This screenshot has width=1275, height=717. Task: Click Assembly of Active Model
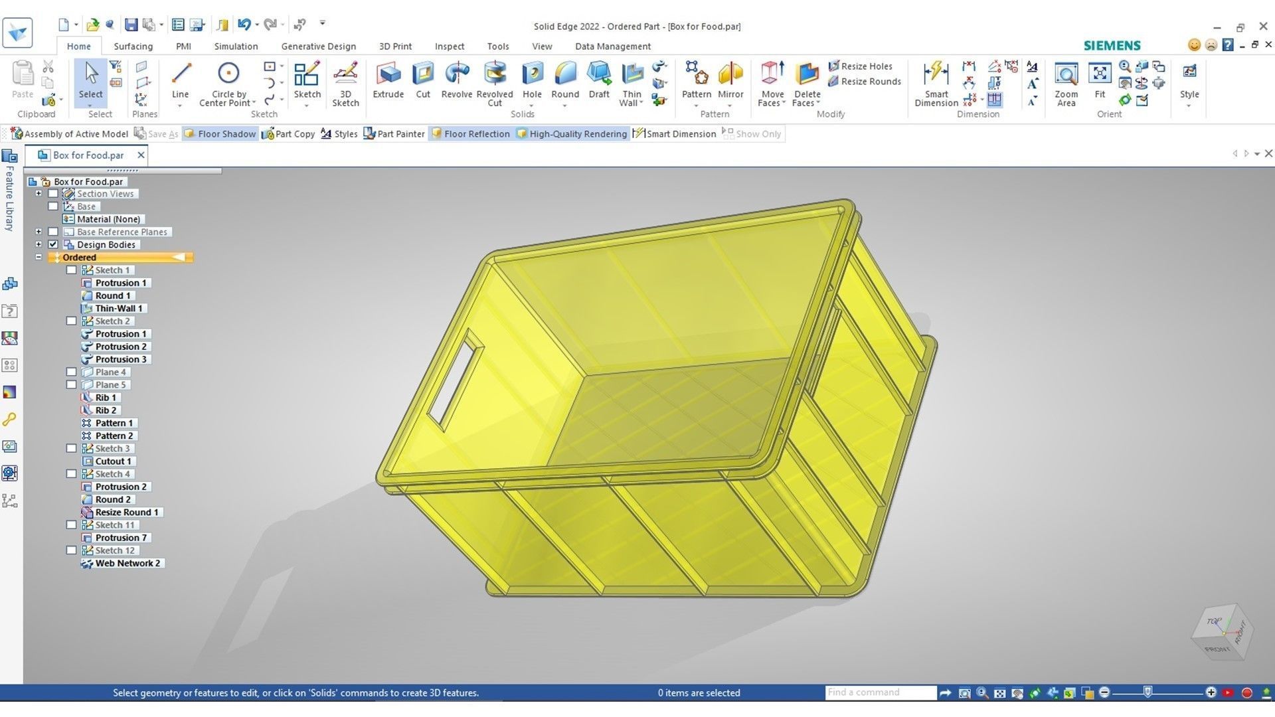tap(70, 134)
